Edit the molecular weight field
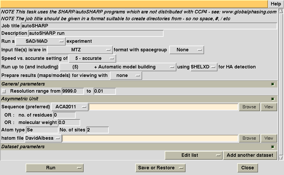284x175 pixels. [69, 123]
